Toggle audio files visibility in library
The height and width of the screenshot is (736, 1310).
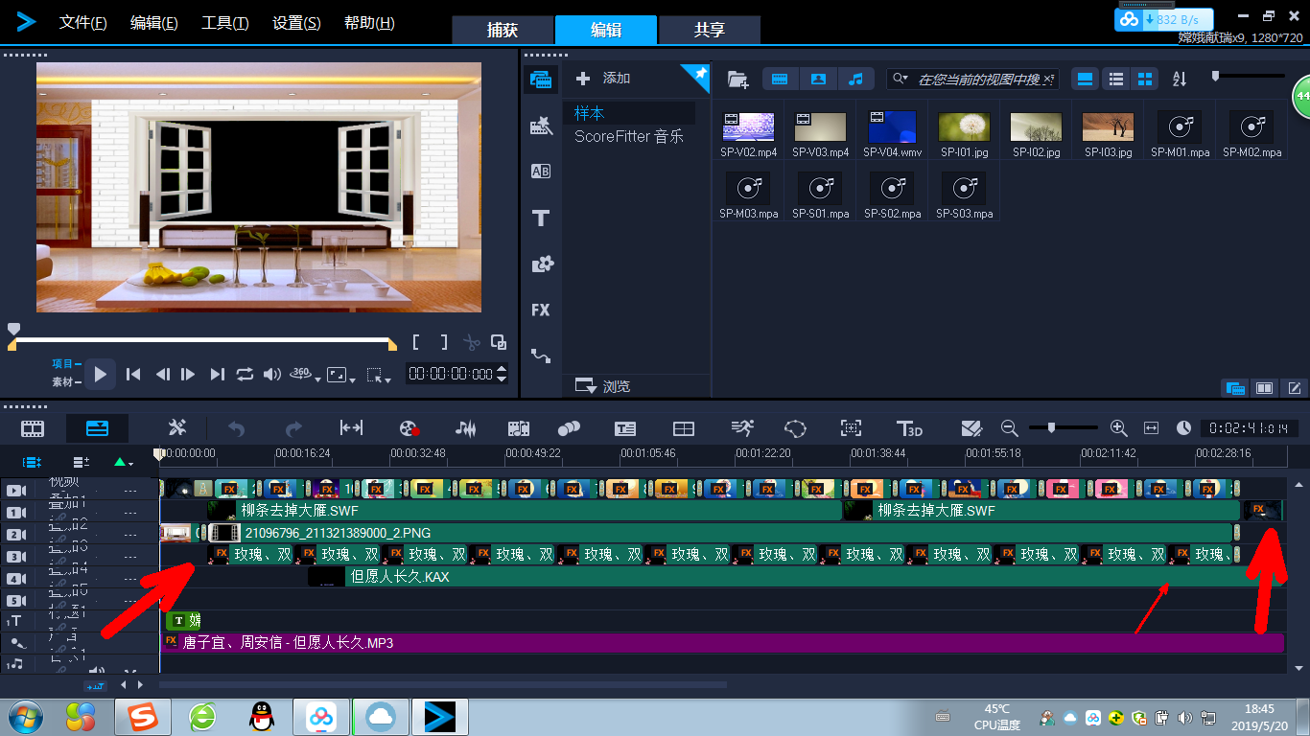coord(856,80)
